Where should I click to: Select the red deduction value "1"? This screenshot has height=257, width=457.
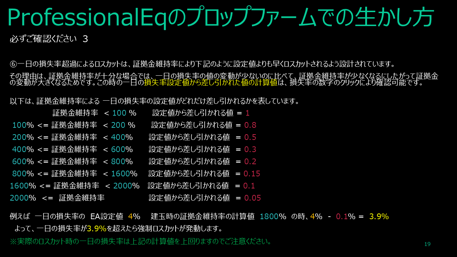(x=247, y=113)
